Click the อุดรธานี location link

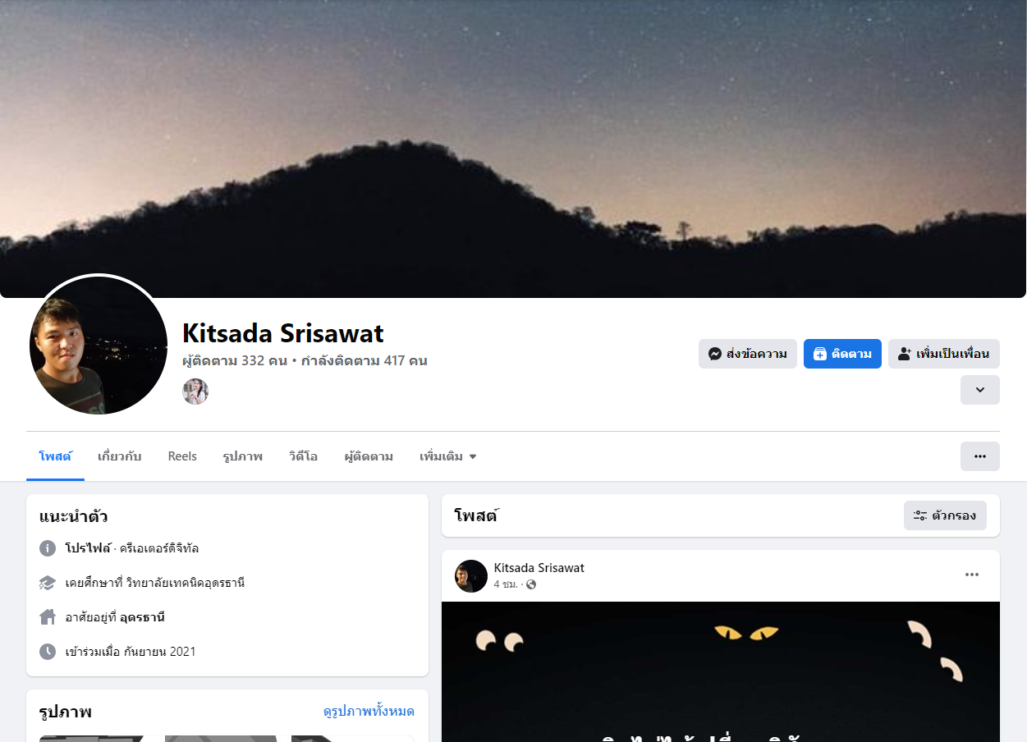pyautogui.click(x=143, y=617)
